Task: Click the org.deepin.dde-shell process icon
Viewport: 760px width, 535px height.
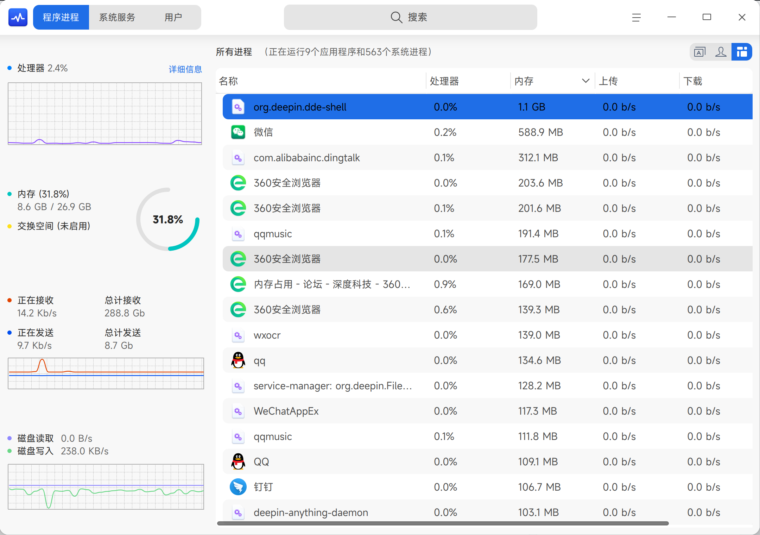Action: coord(238,107)
